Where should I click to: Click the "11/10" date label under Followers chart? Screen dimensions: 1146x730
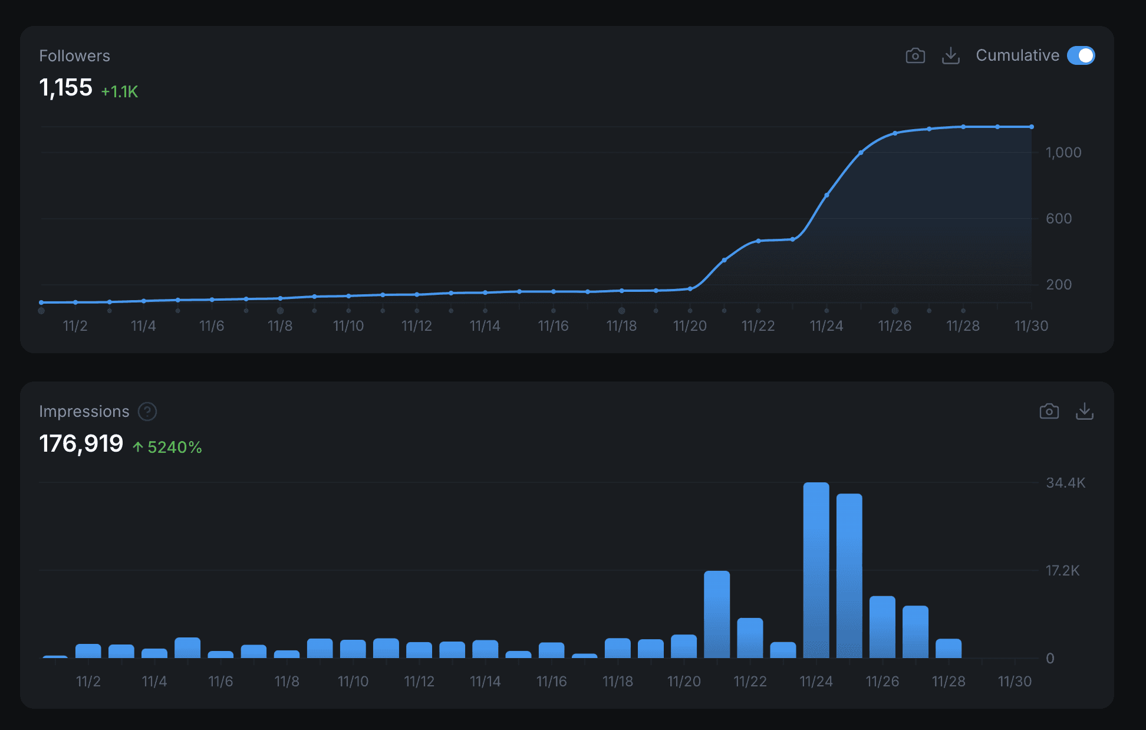(348, 326)
